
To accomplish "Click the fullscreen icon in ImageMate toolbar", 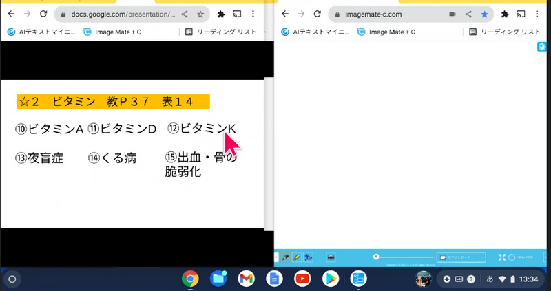I will 501,257.
